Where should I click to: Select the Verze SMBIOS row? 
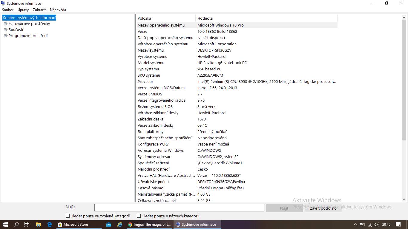coord(237,94)
